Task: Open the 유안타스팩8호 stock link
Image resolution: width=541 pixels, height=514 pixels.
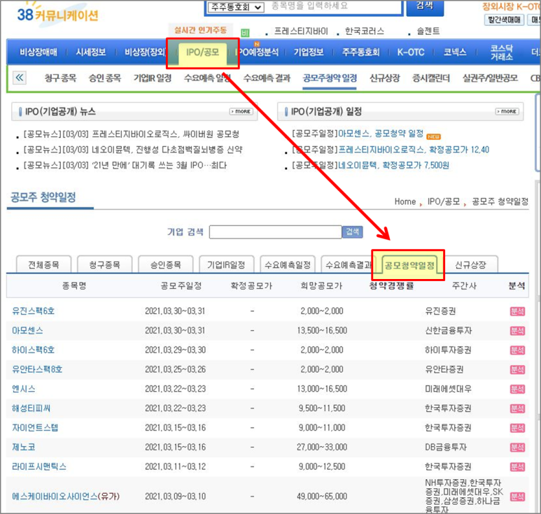Action: [x=37, y=369]
